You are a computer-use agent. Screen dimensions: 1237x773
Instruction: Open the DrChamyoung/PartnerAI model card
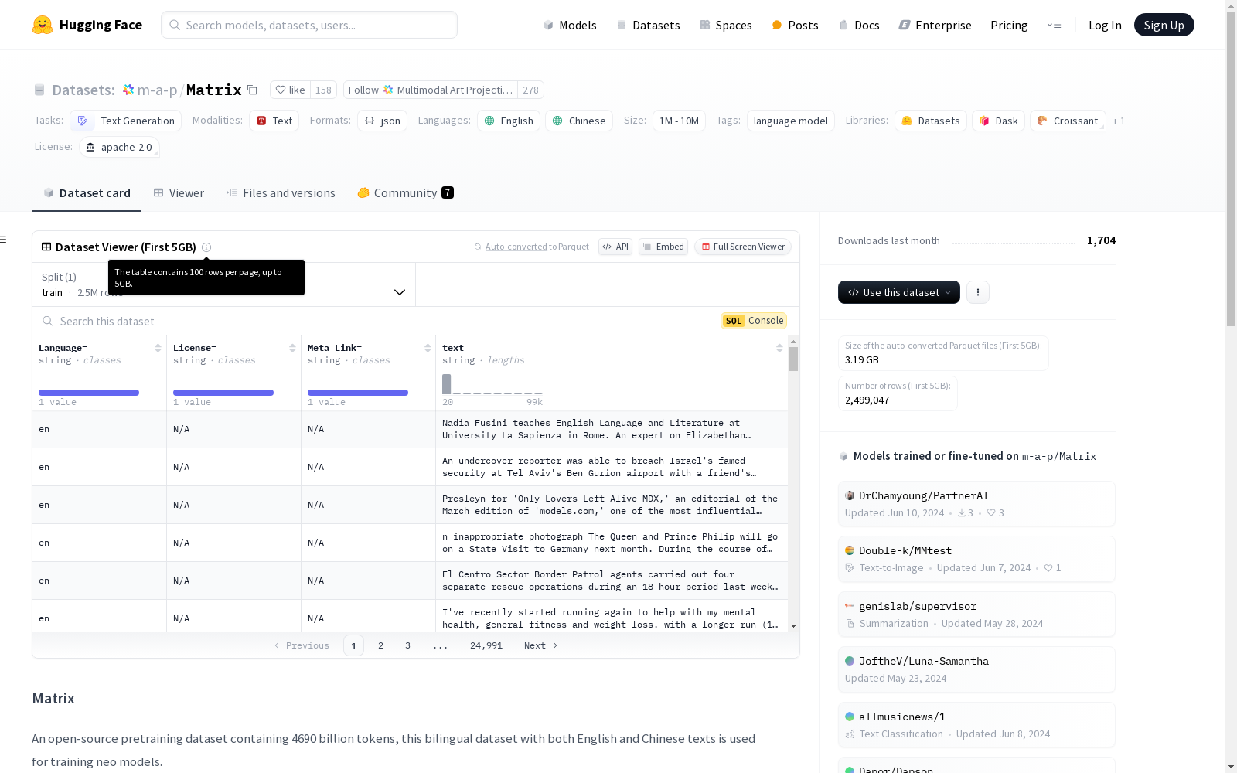[976, 503]
